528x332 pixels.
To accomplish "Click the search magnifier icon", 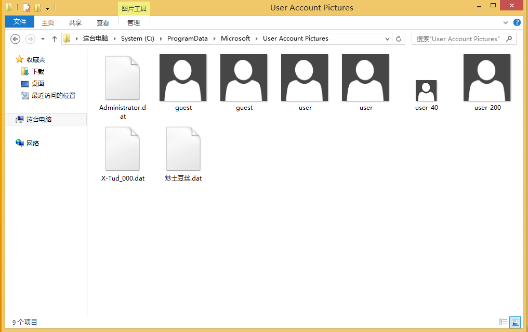I will pyautogui.click(x=509, y=39).
